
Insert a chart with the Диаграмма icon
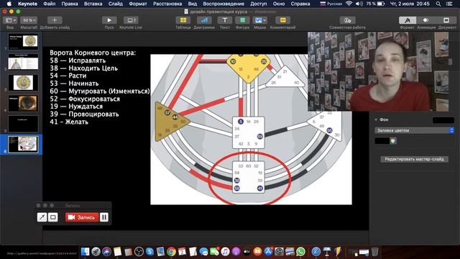[x=204, y=20]
